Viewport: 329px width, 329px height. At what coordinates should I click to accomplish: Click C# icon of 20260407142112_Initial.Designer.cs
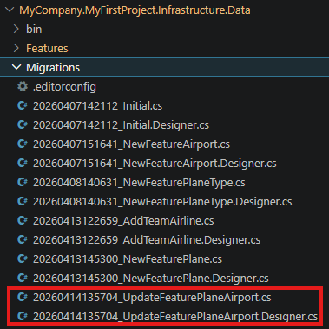(23, 124)
